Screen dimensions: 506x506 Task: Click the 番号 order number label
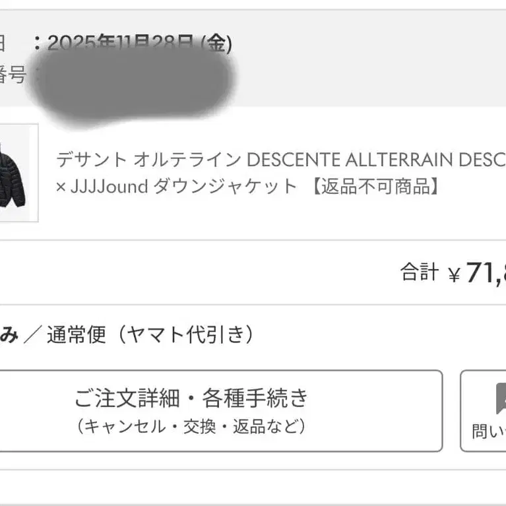[x=12, y=76]
